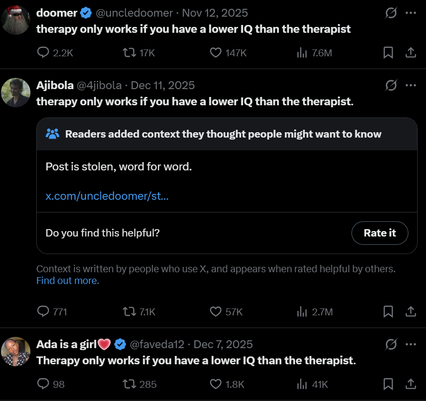The height and width of the screenshot is (401, 426).
Task: Repost Ajibola's post with 7.1K reposts
Action: [128, 311]
